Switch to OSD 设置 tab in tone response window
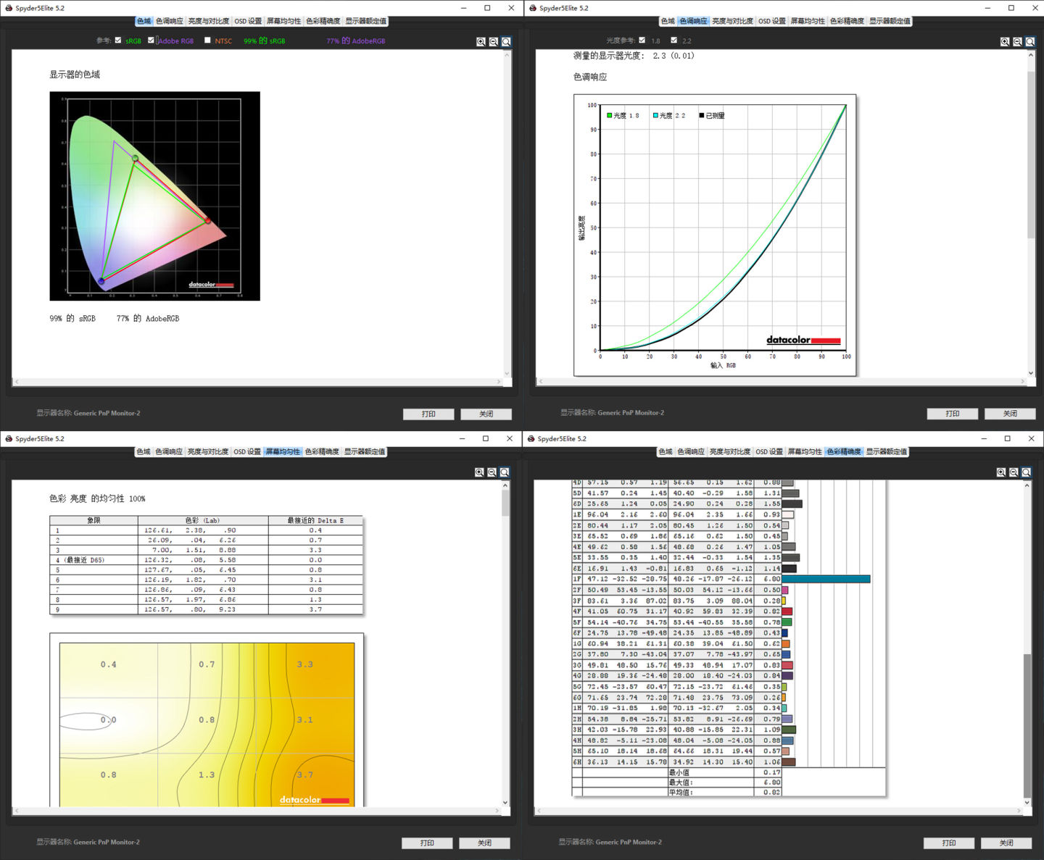 click(x=772, y=21)
